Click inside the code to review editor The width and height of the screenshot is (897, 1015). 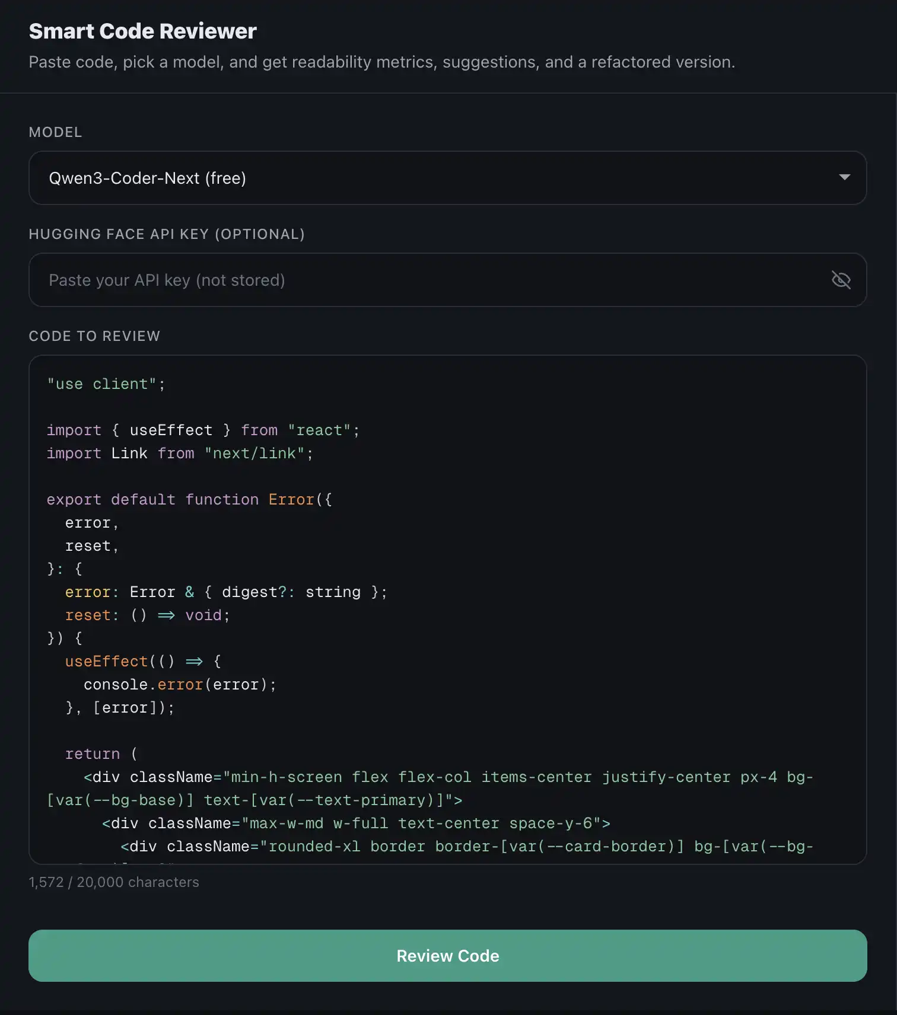coord(448,609)
